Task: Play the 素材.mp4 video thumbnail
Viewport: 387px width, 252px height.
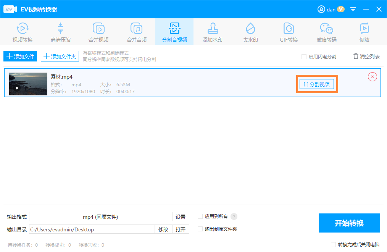Action: [x=17, y=88]
